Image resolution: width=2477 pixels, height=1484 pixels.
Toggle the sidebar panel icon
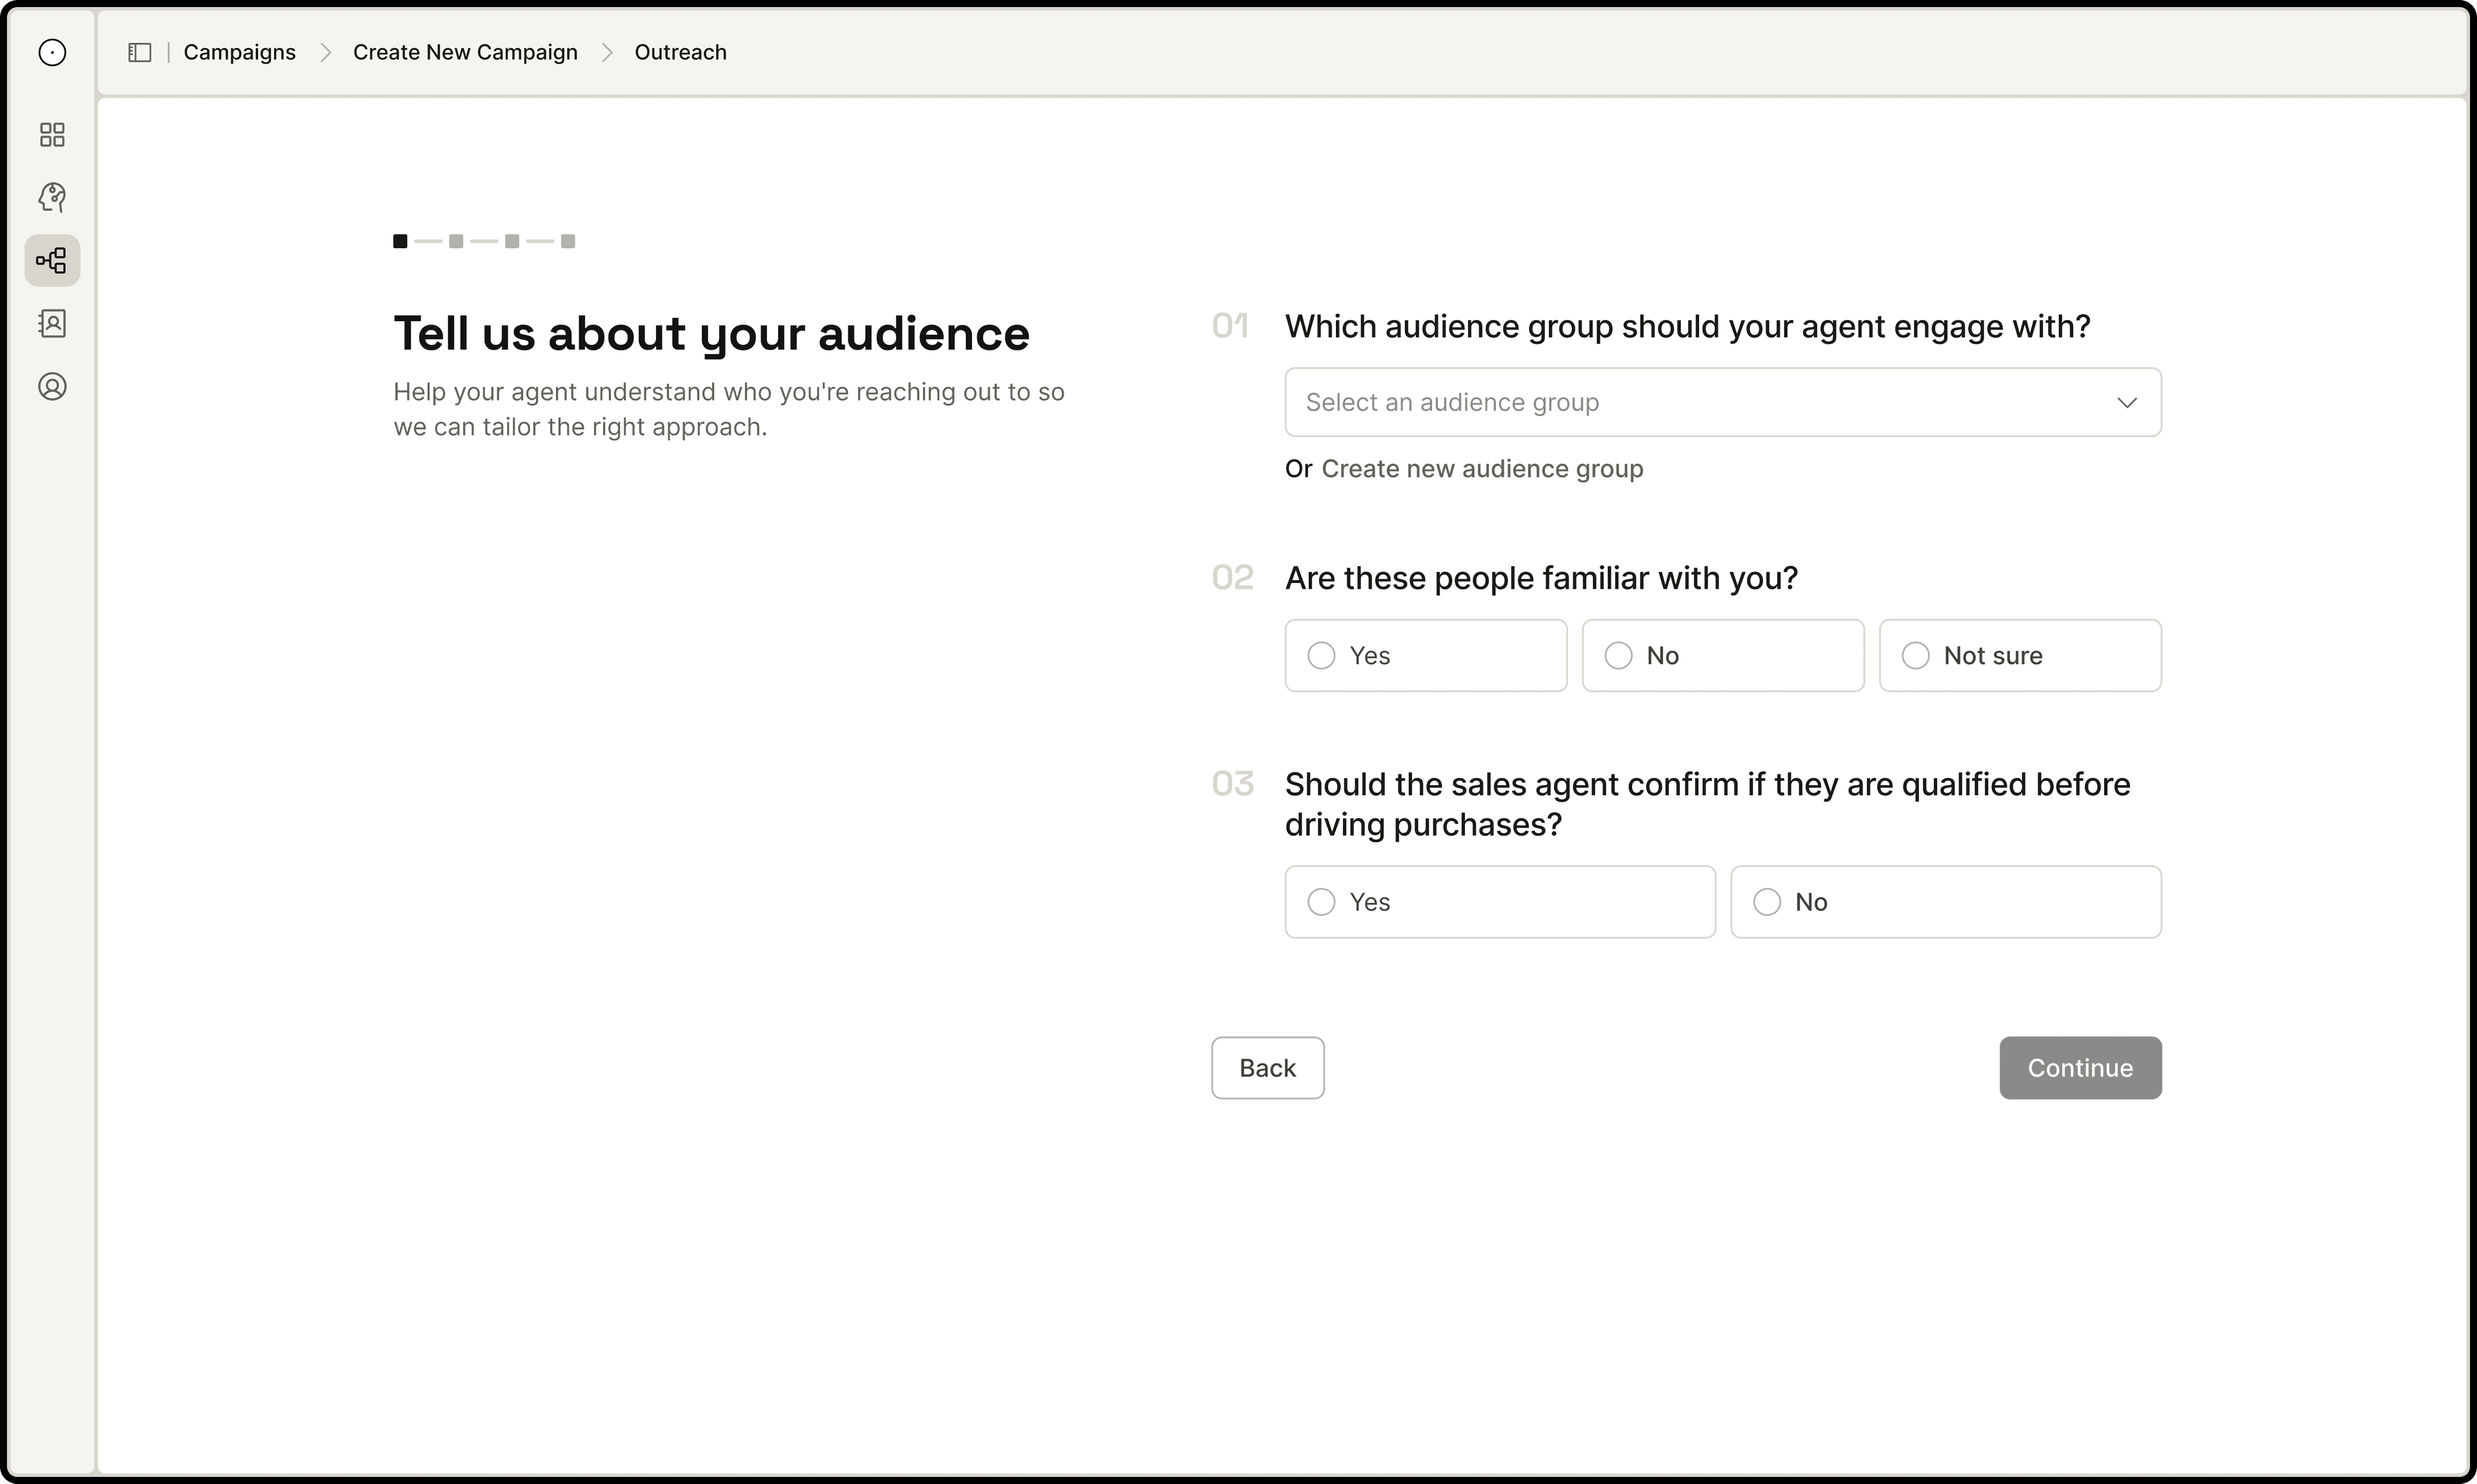(140, 52)
